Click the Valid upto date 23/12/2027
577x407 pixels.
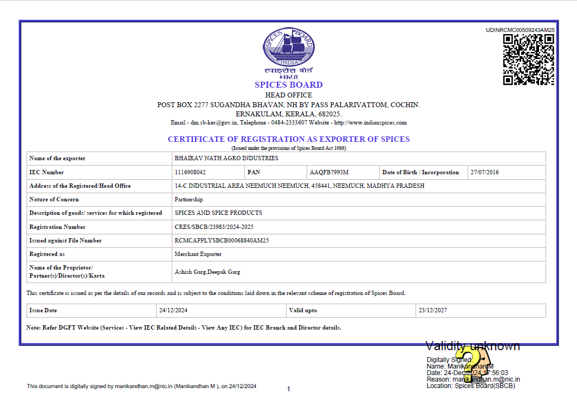point(432,311)
